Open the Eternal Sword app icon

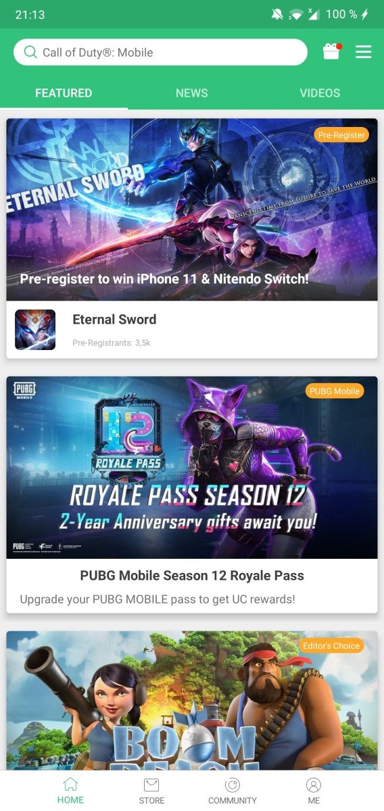point(35,330)
